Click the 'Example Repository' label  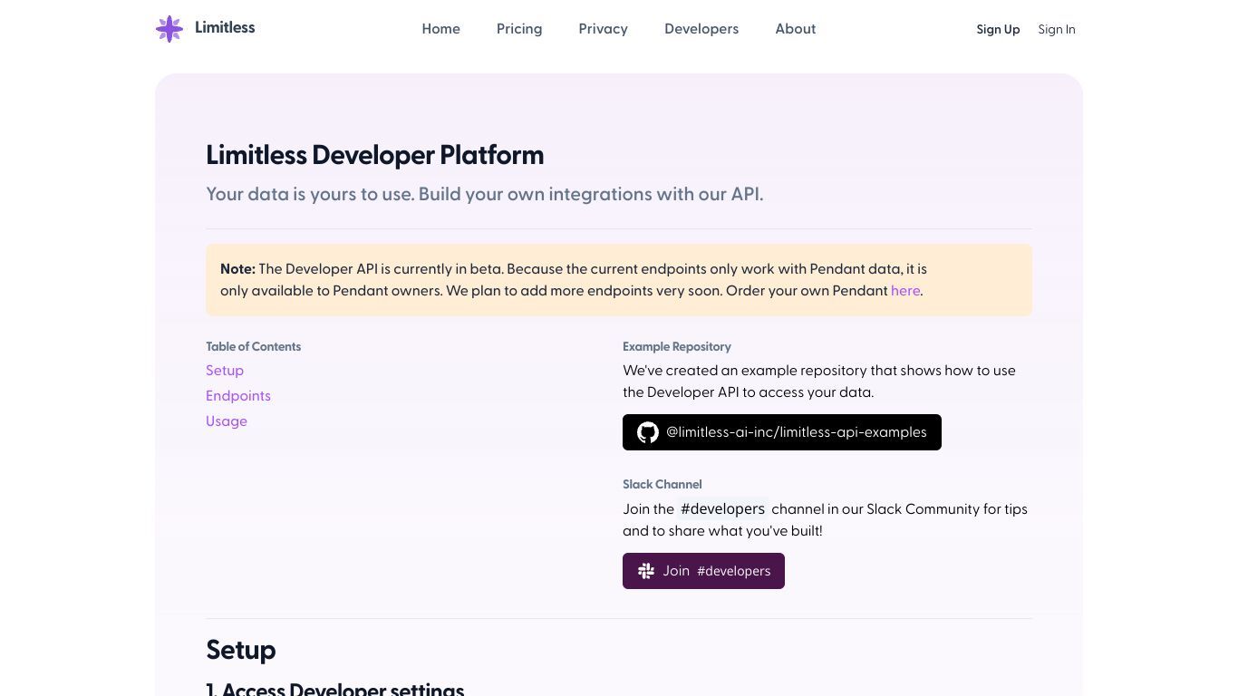pos(677,346)
